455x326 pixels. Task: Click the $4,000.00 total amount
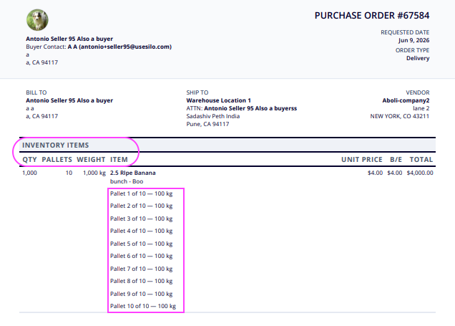pos(420,173)
